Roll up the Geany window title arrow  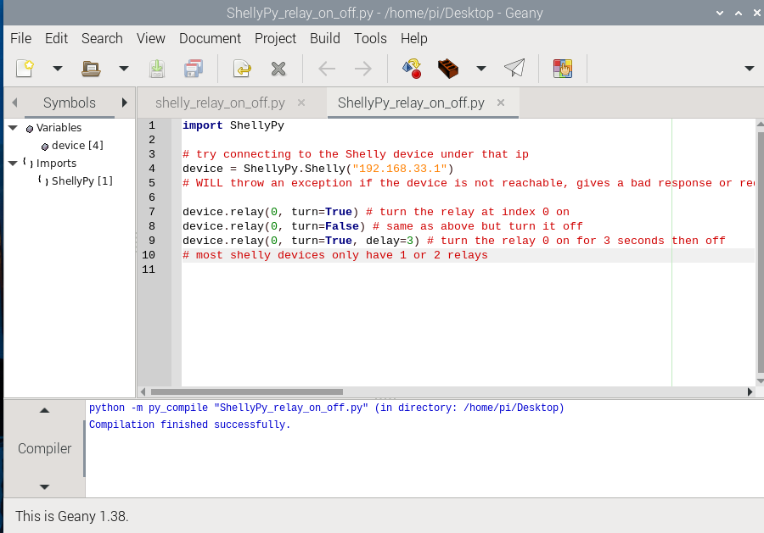[720, 13]
